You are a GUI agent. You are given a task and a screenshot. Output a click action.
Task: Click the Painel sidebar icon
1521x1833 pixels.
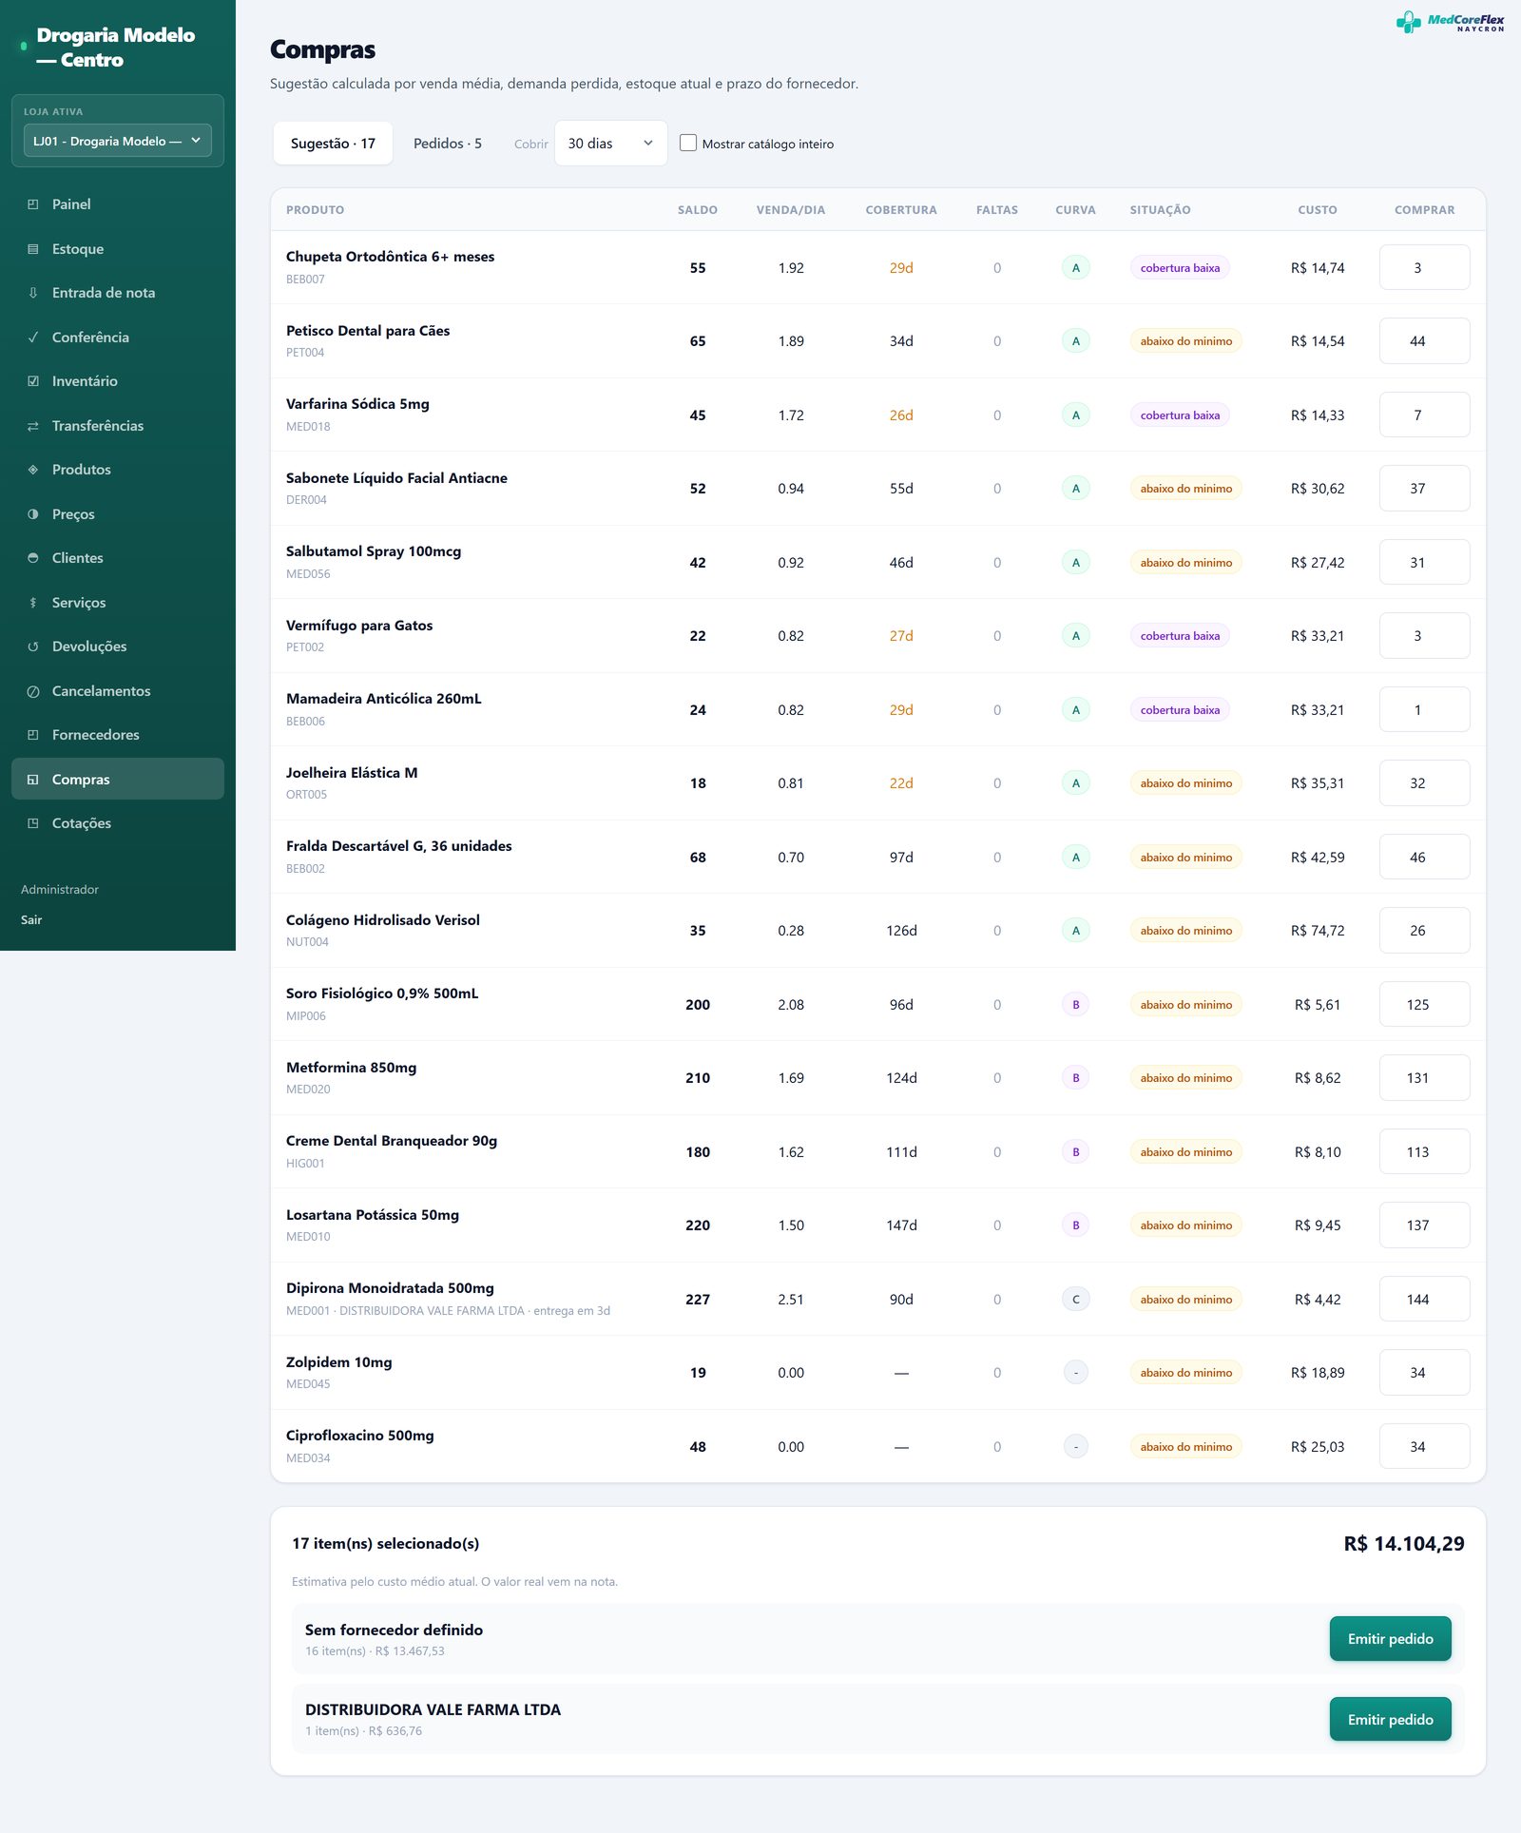tap(33, 204)
